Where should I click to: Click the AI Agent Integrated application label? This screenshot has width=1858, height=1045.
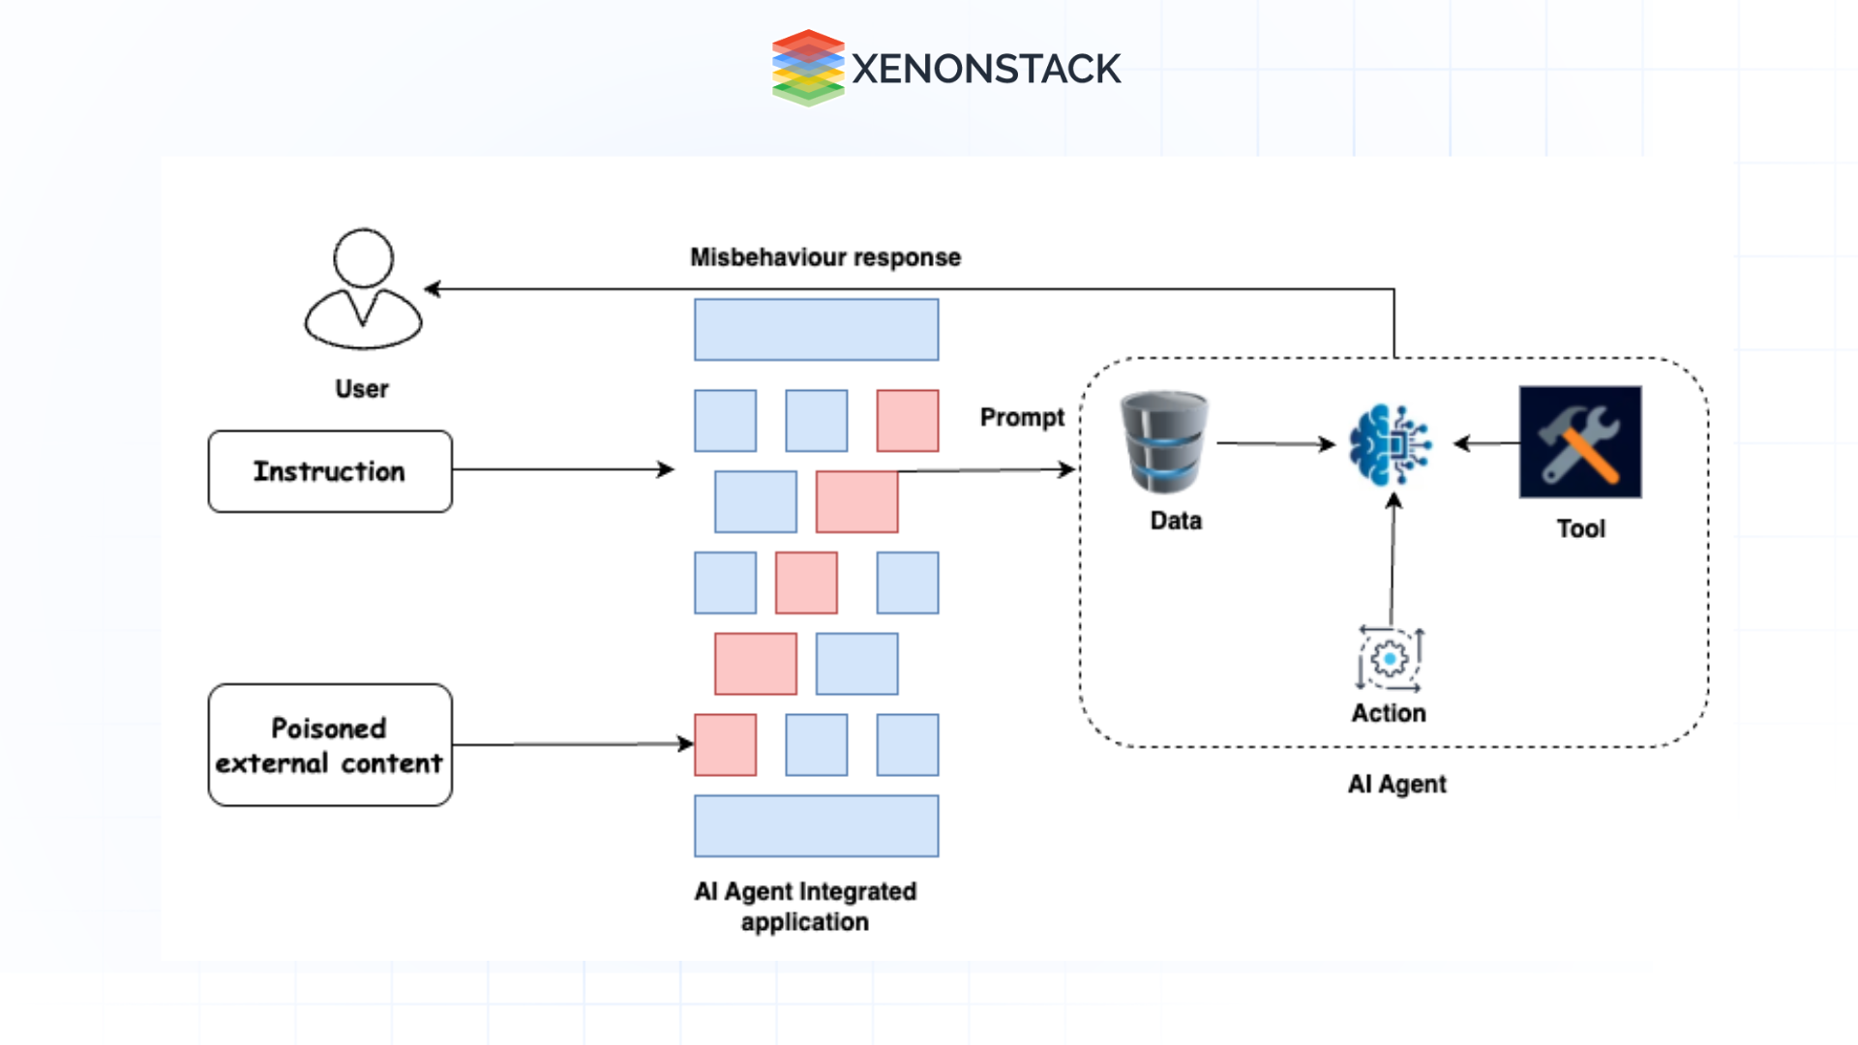(817, 906)
